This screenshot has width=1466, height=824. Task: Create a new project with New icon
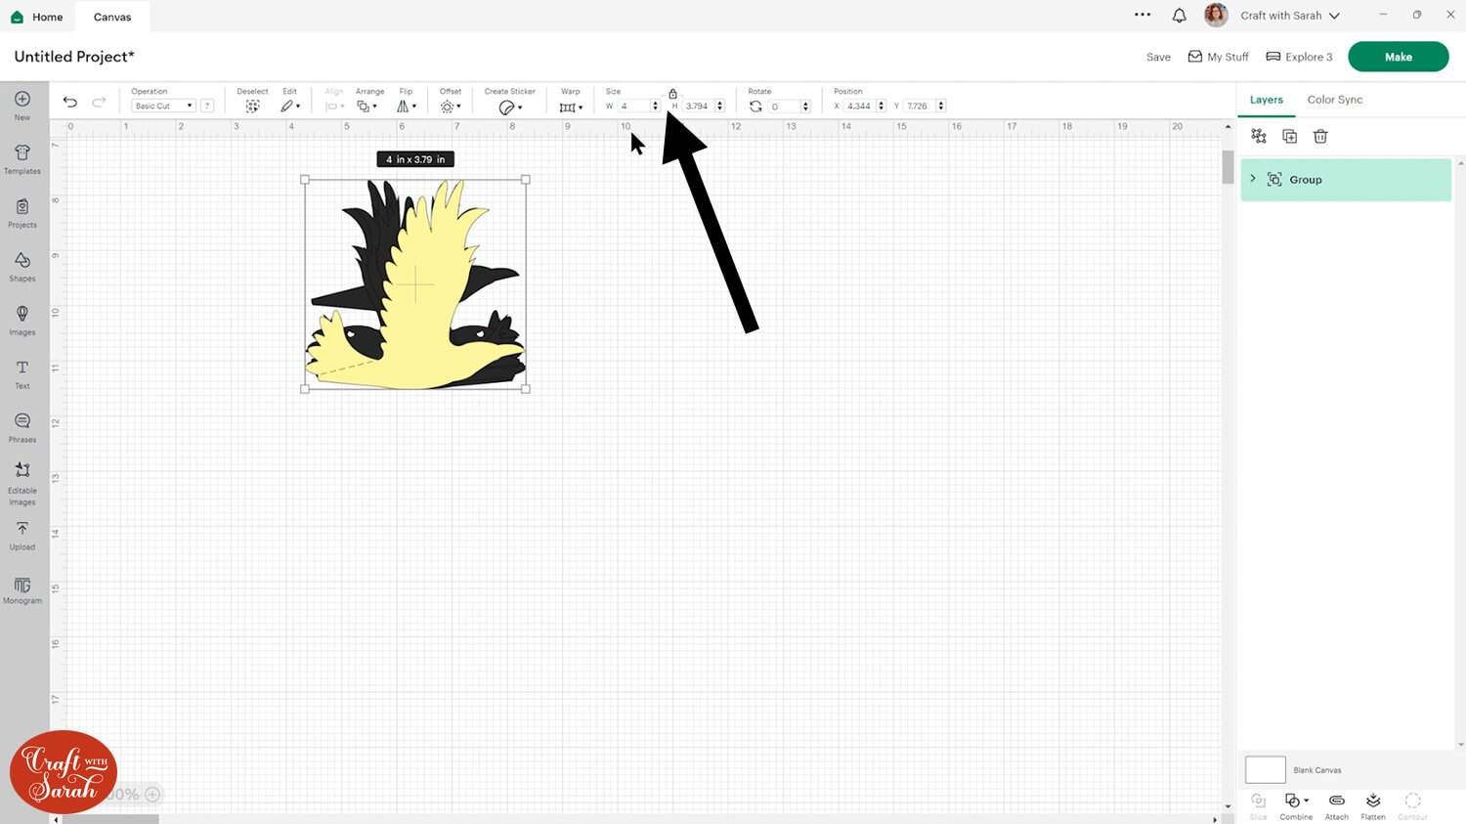[x=22, y=105]
